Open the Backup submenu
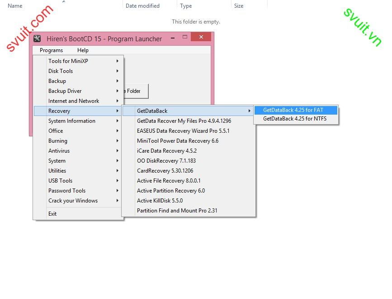 (78, 81)
